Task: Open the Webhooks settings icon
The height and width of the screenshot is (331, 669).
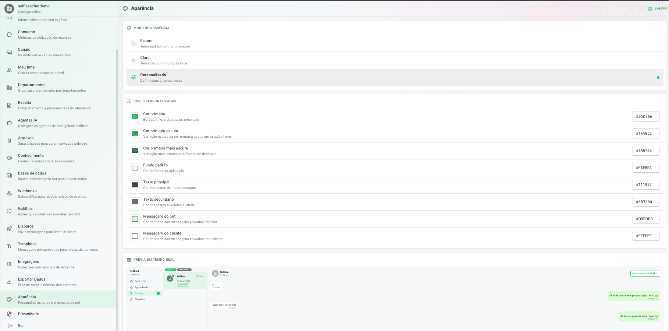Action: (9, 193)
